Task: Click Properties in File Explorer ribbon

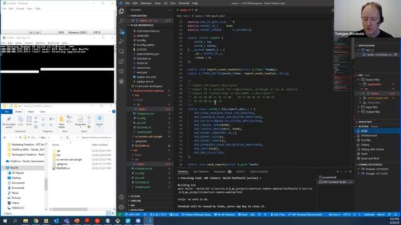Action: (80, 121)
